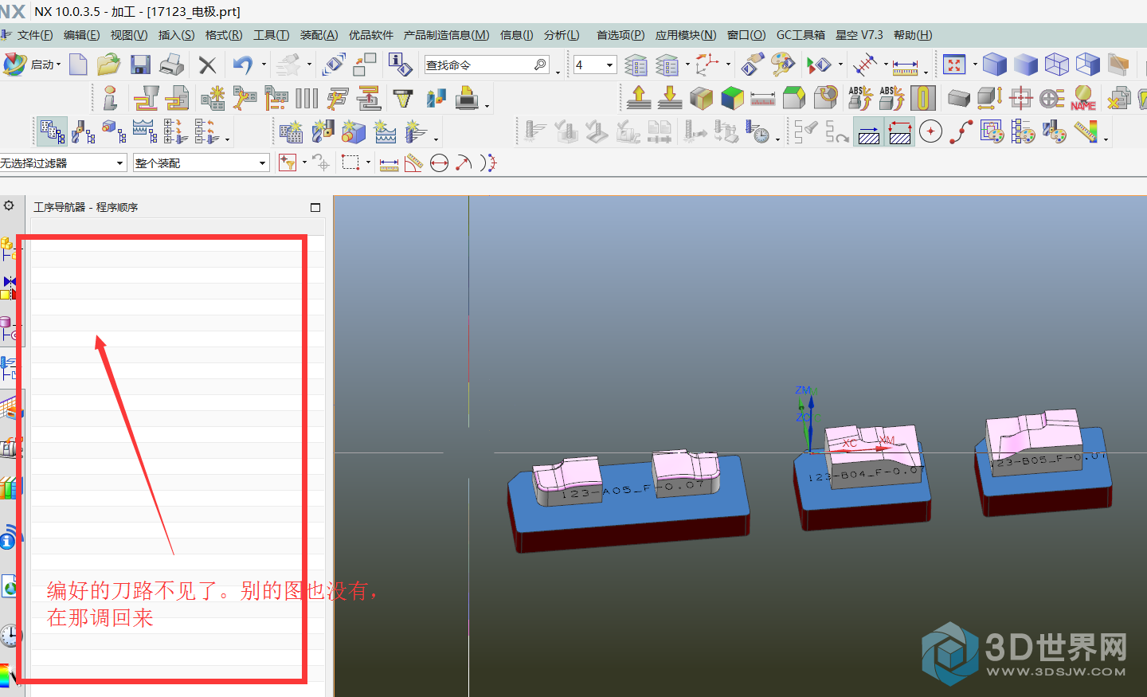Toggle Program Order View button
1147x697 pixels.
[x=53, y=131]
